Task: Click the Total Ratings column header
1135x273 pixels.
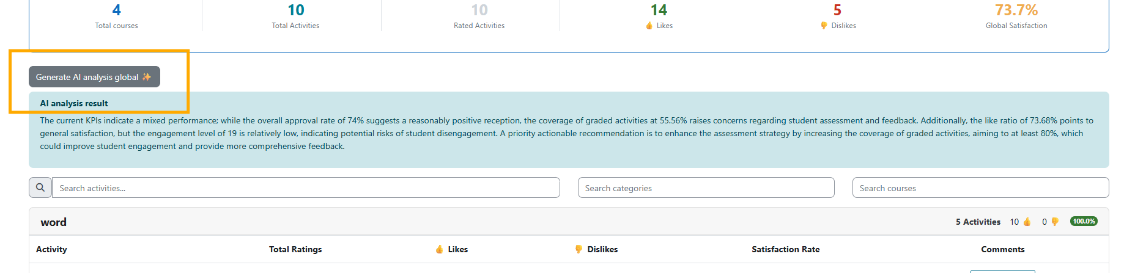Action: click(295, 249)
